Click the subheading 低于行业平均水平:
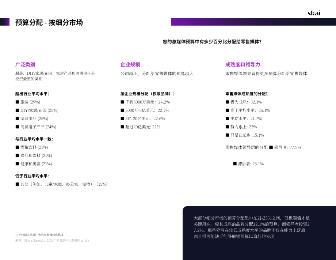Viewport: 336px width, 260px height. tap(32, 176)
